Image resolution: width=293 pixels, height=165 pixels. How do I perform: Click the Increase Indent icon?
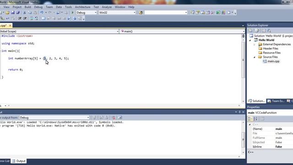point(25,18)
